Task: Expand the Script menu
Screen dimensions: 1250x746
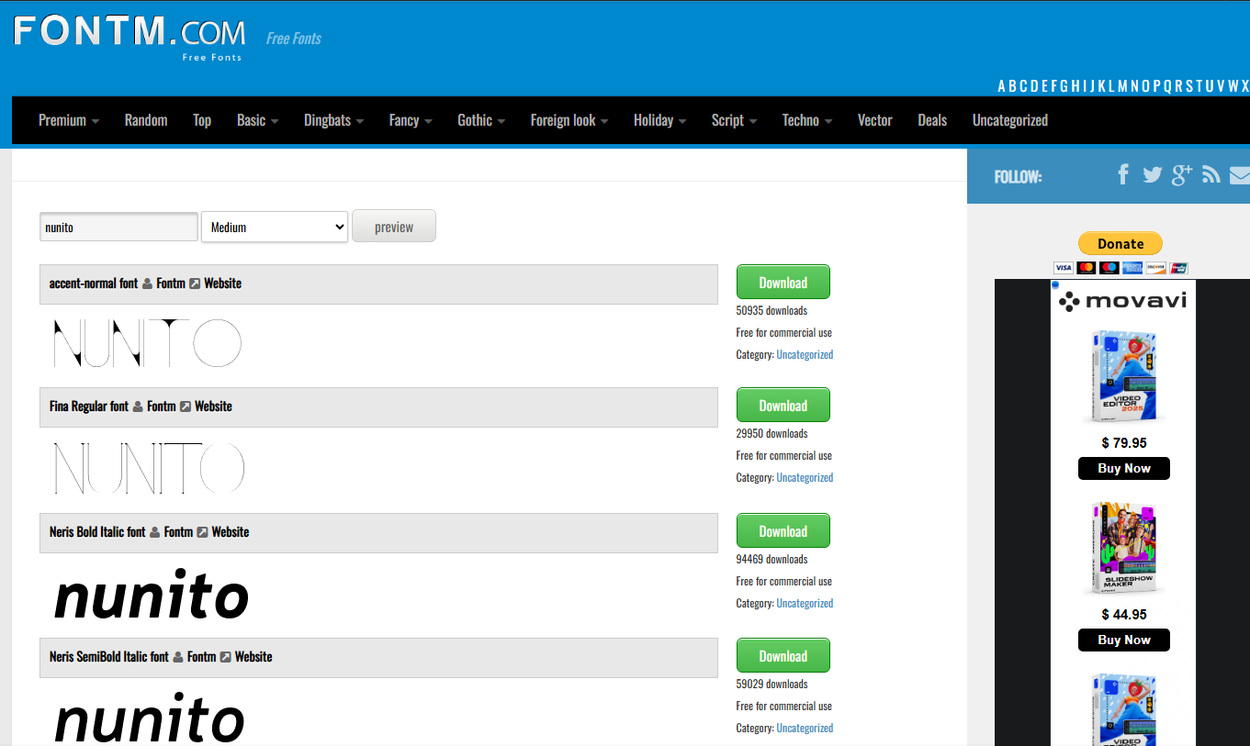Action: (734, 120)
